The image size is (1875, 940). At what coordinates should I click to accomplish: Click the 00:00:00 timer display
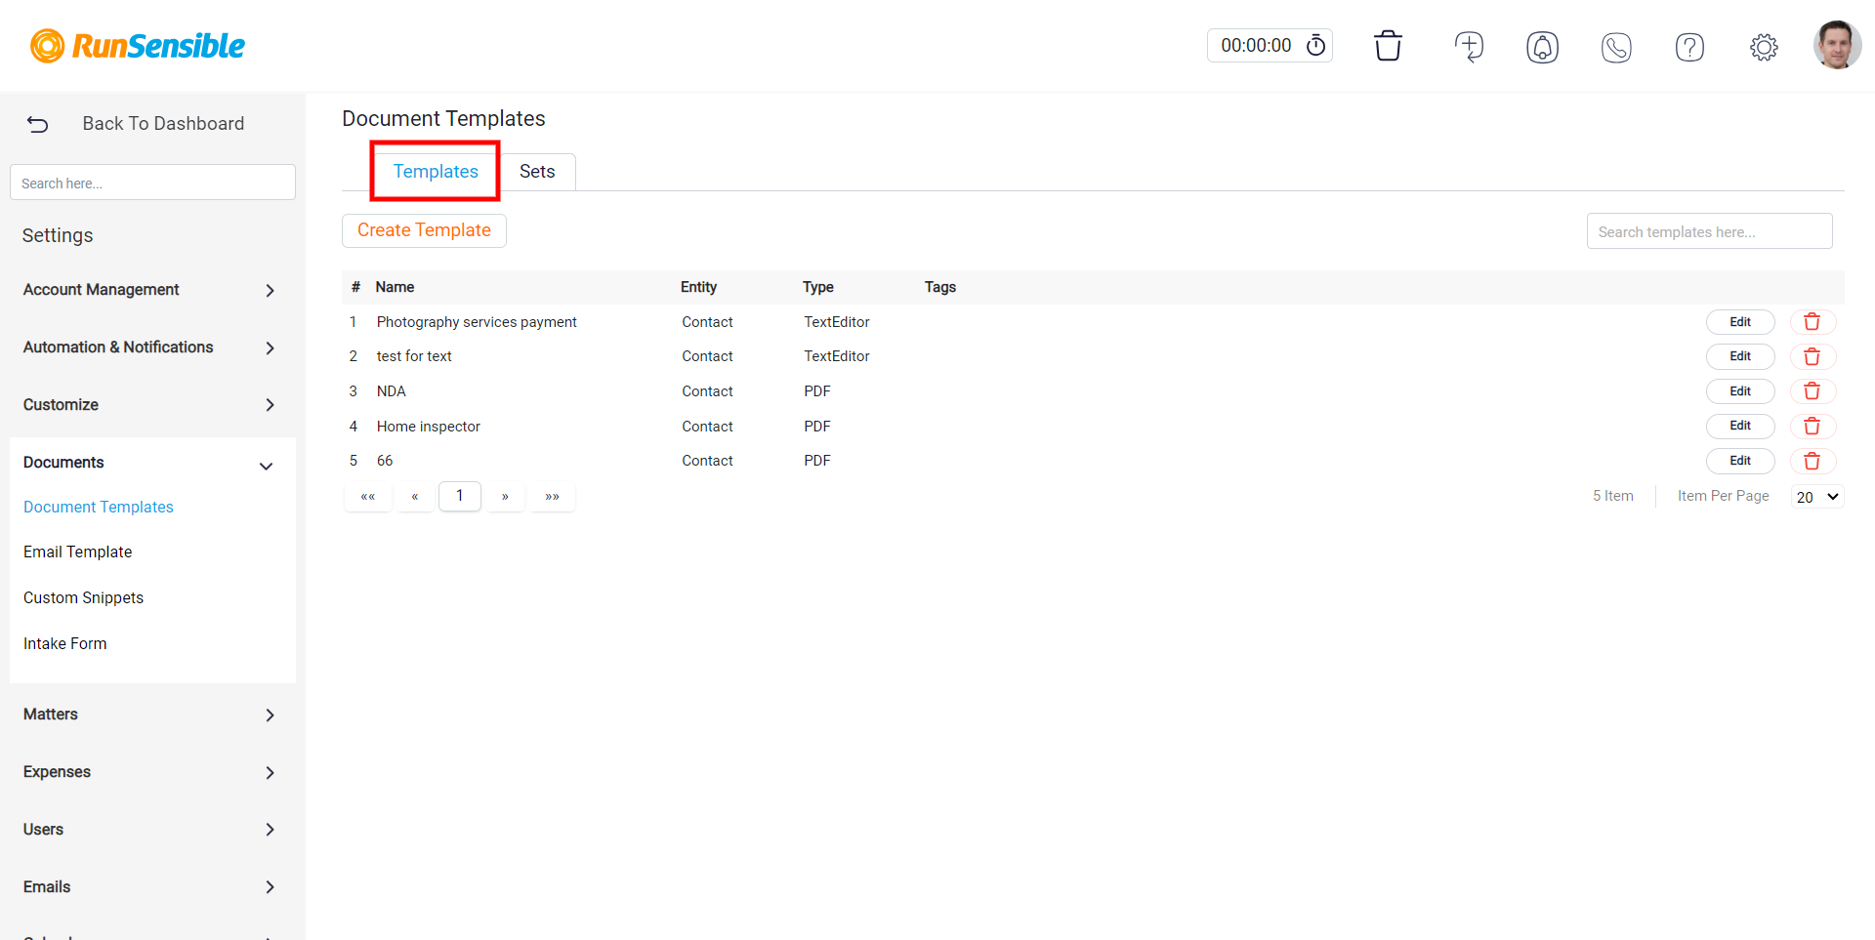point(1256,46)
